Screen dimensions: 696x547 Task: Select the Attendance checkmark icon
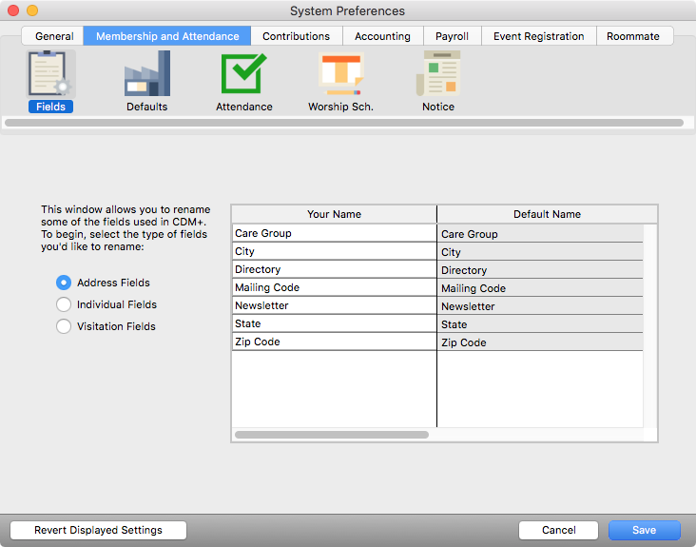coord(243,76)
